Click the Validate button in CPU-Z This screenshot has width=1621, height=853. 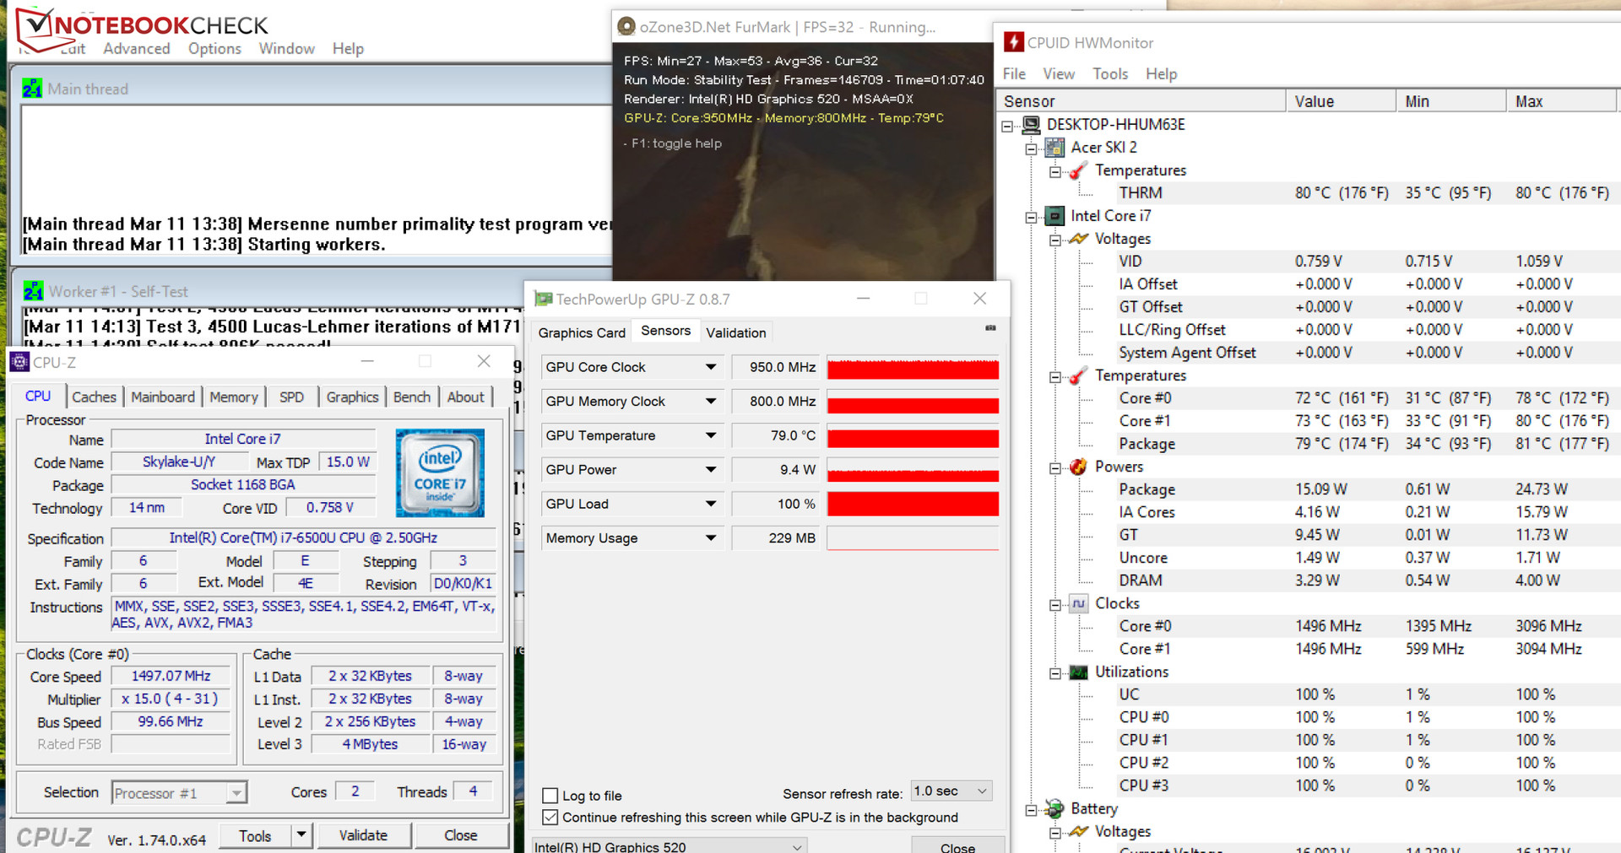tap(364, 835)
